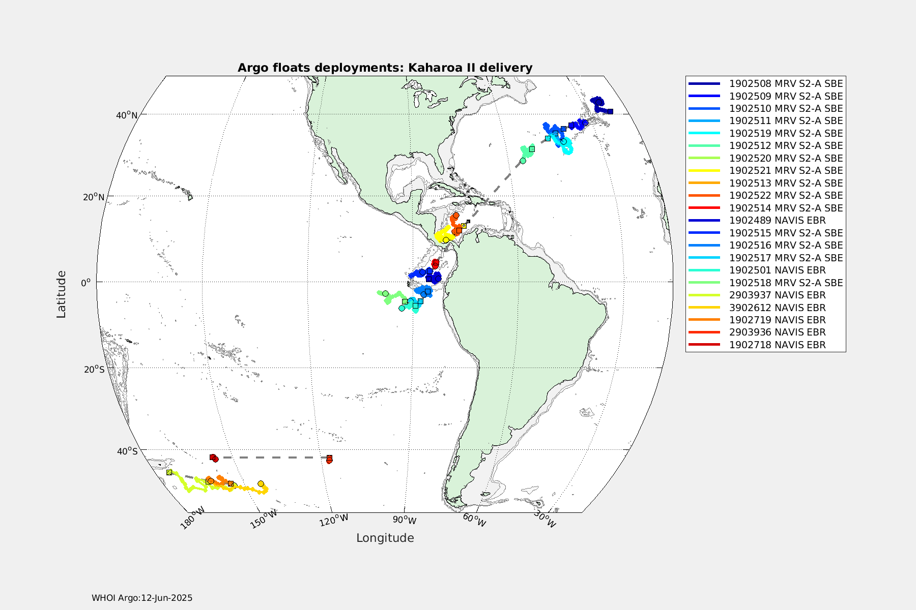Pick the line swatch beside 1902516
This screenshot has height=610, width=916.
point(704,245)
